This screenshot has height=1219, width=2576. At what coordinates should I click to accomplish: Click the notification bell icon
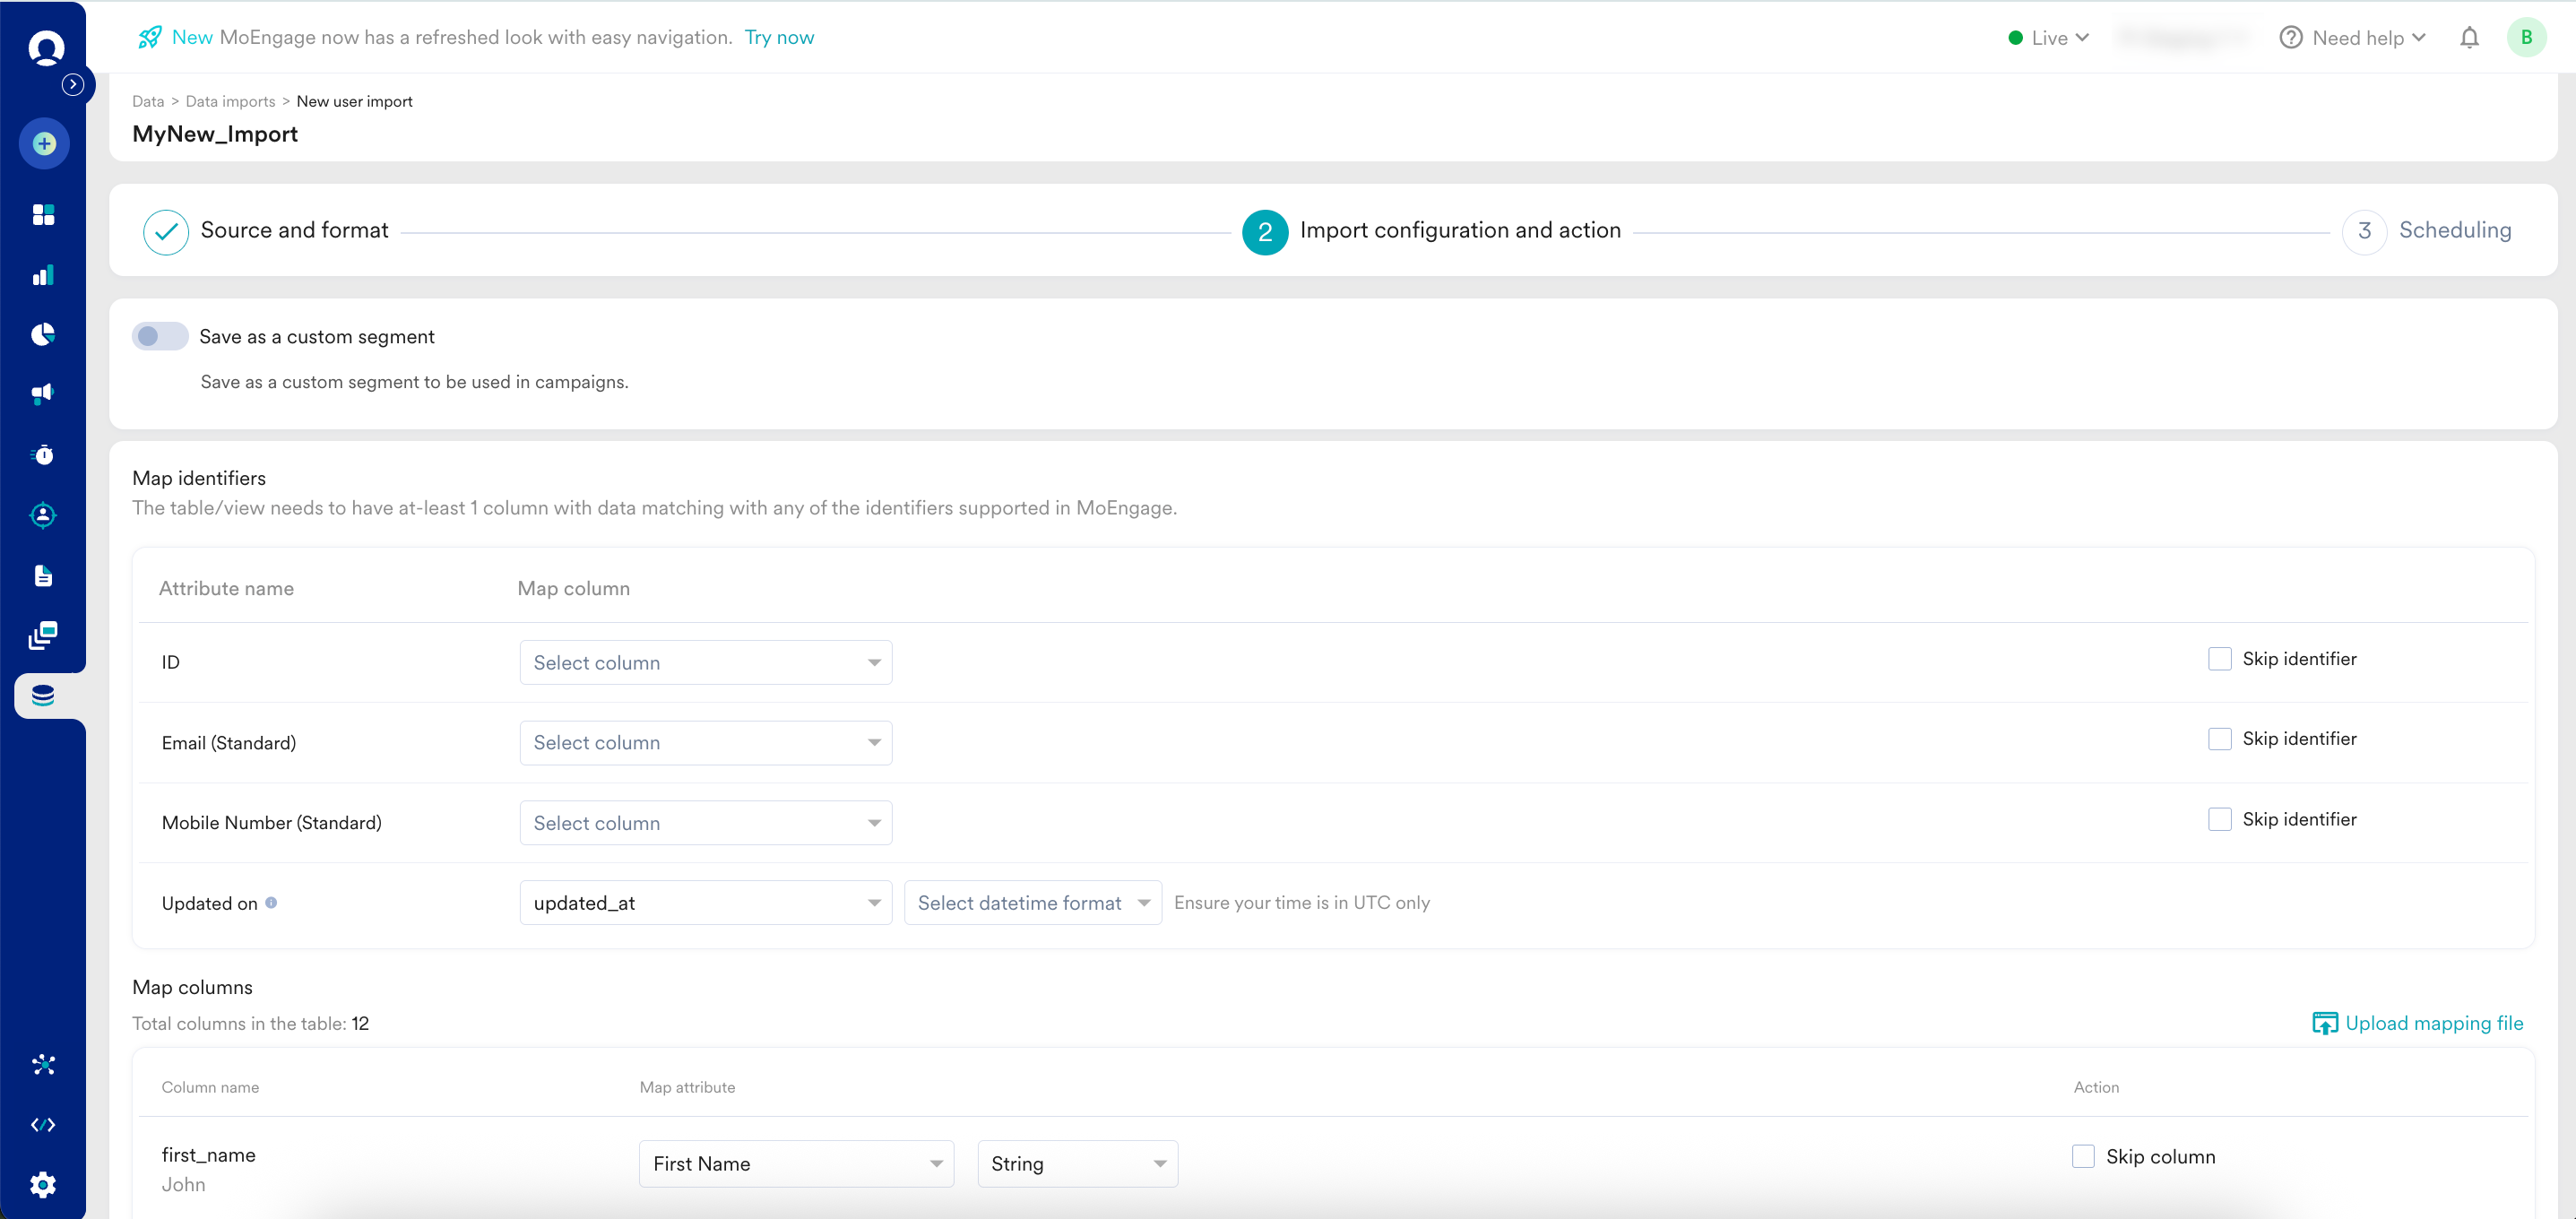(2469, 38)
